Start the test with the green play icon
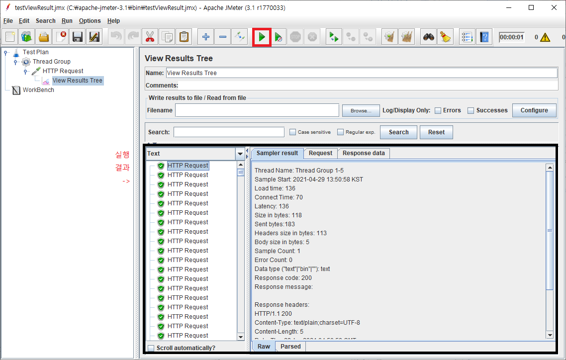The height and width of the screenshot is (360, 566). (x=262, y=37)
